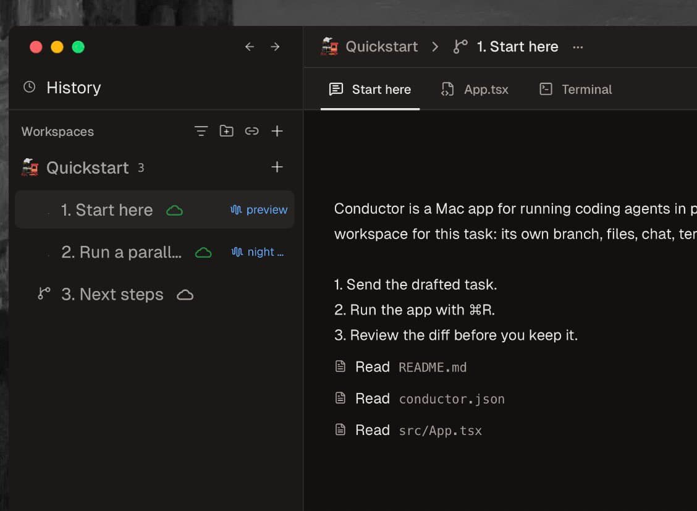Switch to the Terminal tab
The height and width of the screenshot is (511, 697).
(x=575, y=90)
